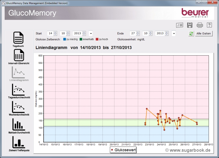This screenshot has width=219, height=158.
Task: Click the 'Glukose (mg/dL)' axis title
Action: [x=36, y=99]
